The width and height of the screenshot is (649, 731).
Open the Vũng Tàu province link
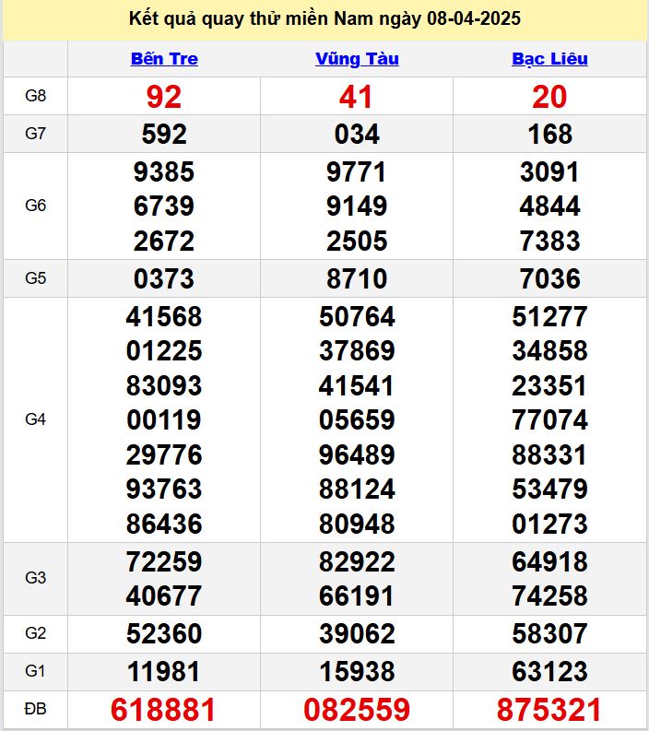(x=357, y=59)
